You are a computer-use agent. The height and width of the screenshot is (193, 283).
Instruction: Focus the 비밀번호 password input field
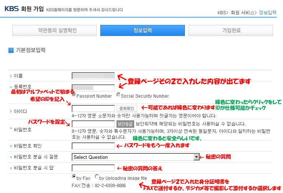pyautogui.click(x=93, y=124)
